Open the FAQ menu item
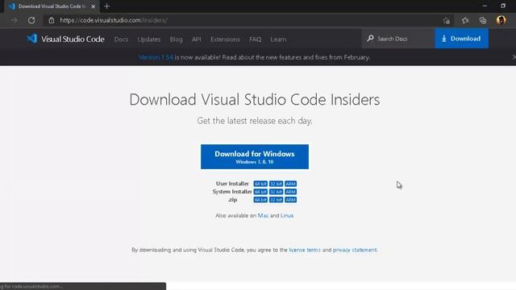Viewport: 516px width, 290px height. [255, 39]
